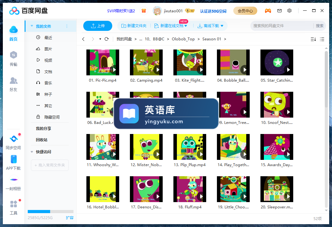Image resolution: width=332 pixels, height=227 pixels.
Task: Open 同步空间 sync space icon
Action: pos(13,139)
